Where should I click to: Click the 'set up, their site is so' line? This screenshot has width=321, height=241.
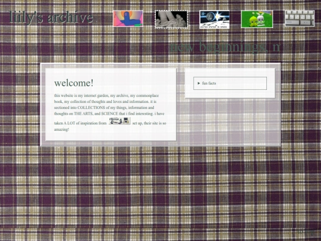149,123
